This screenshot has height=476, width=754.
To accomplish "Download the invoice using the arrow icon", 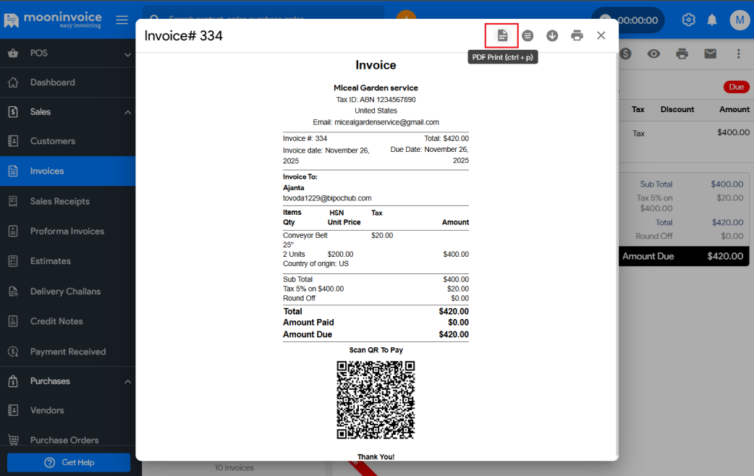I will [x=552, y=35].
